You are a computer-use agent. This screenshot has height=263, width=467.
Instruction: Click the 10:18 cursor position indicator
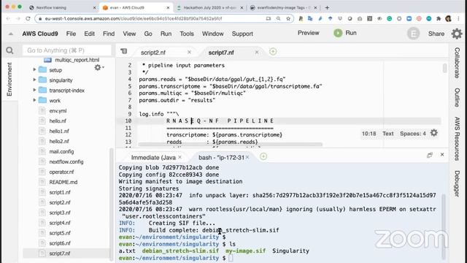pos(368,134)
